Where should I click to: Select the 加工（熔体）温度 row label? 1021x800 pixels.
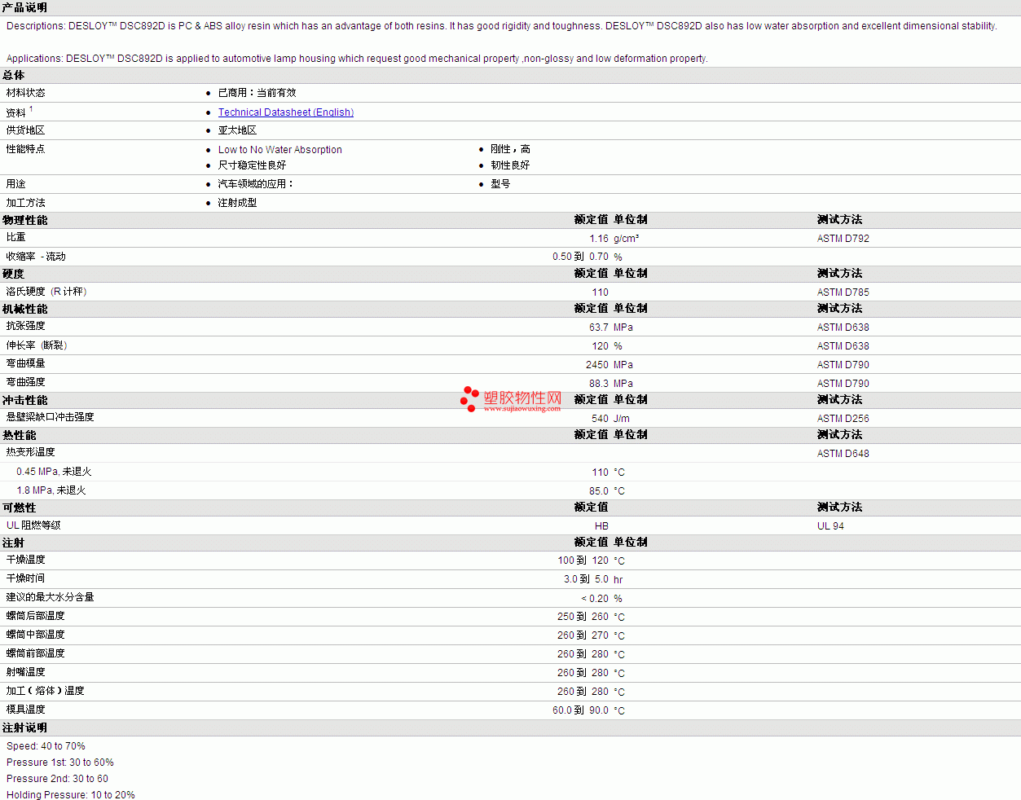pos(46,691)
